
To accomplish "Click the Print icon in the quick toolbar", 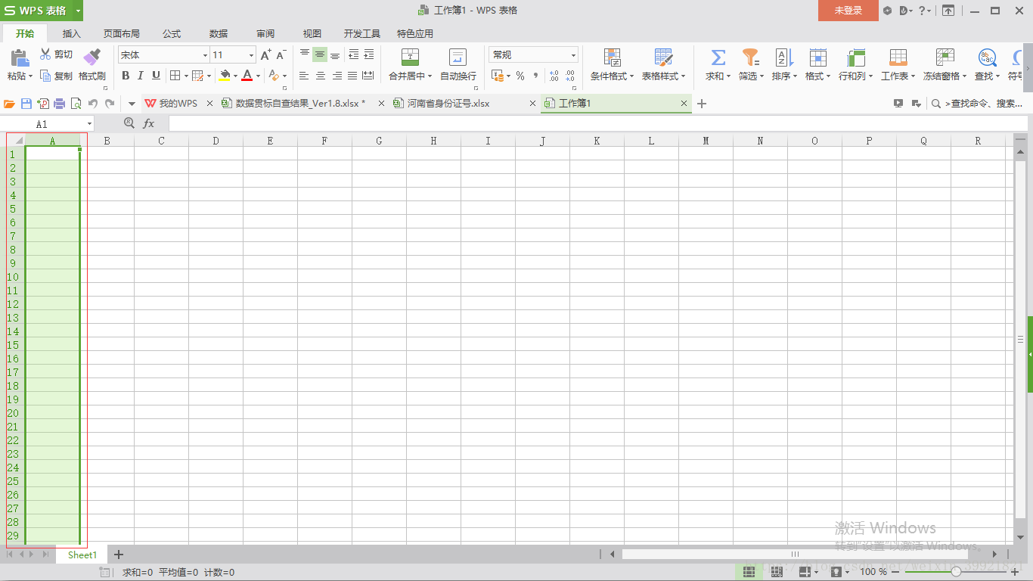I will tap(59, 104).
